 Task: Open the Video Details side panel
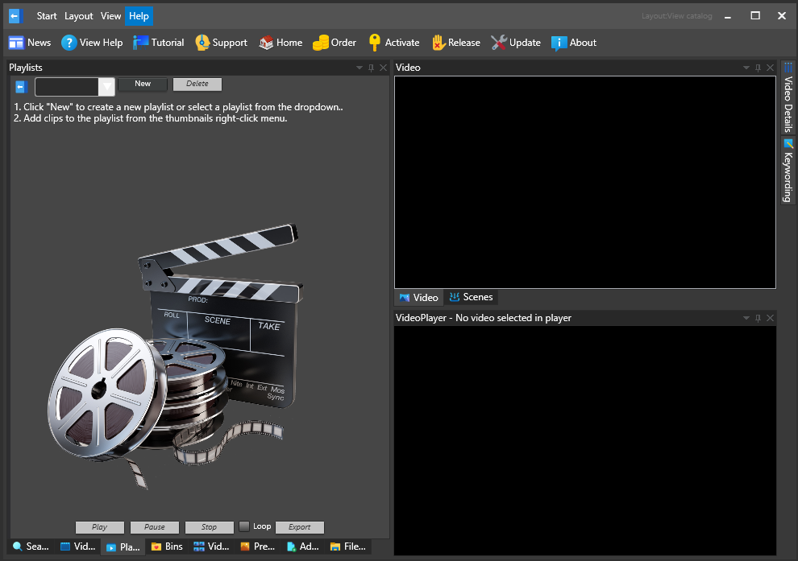788,97
